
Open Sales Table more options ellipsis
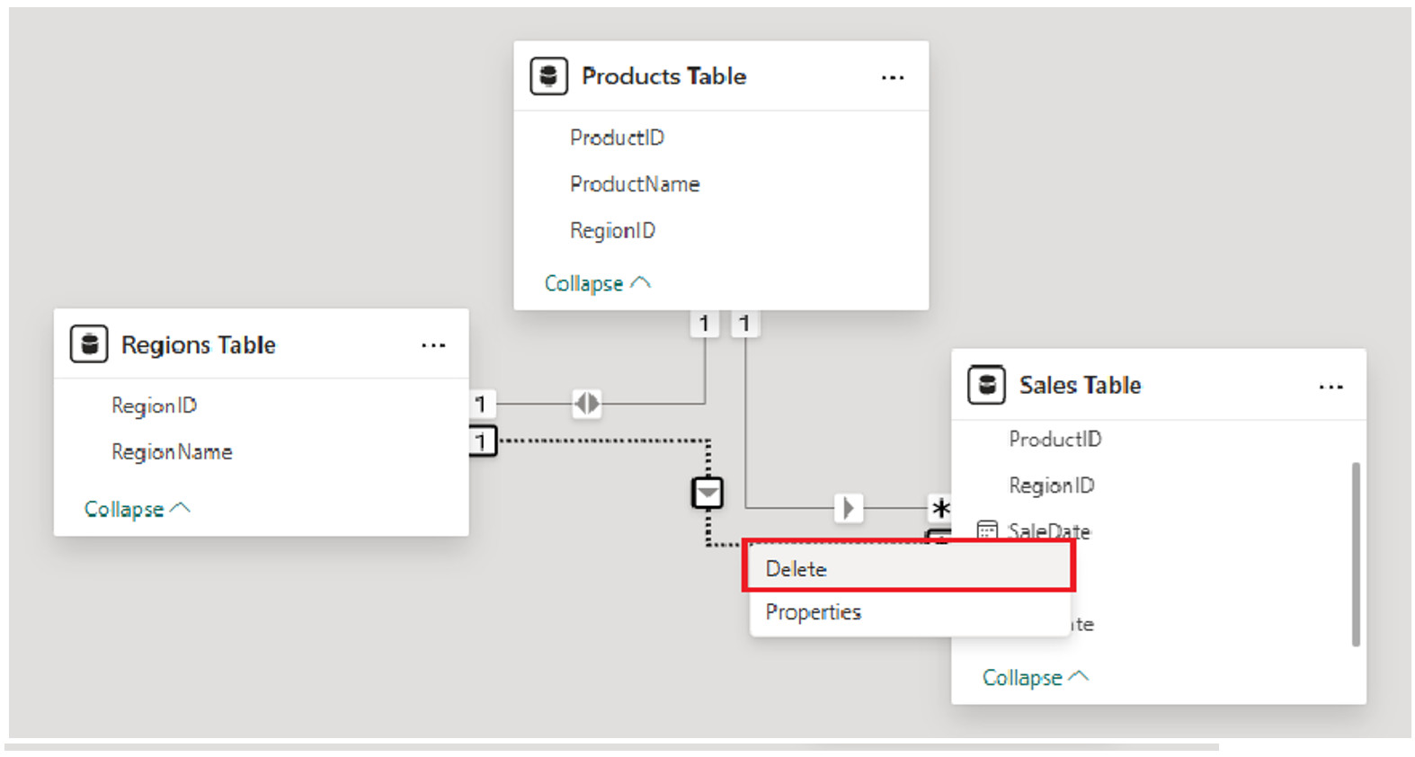point(1330,387)
